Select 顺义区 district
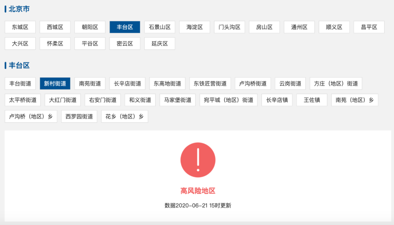Viewport: 394px width, 225px height. [x=334, y=27]
